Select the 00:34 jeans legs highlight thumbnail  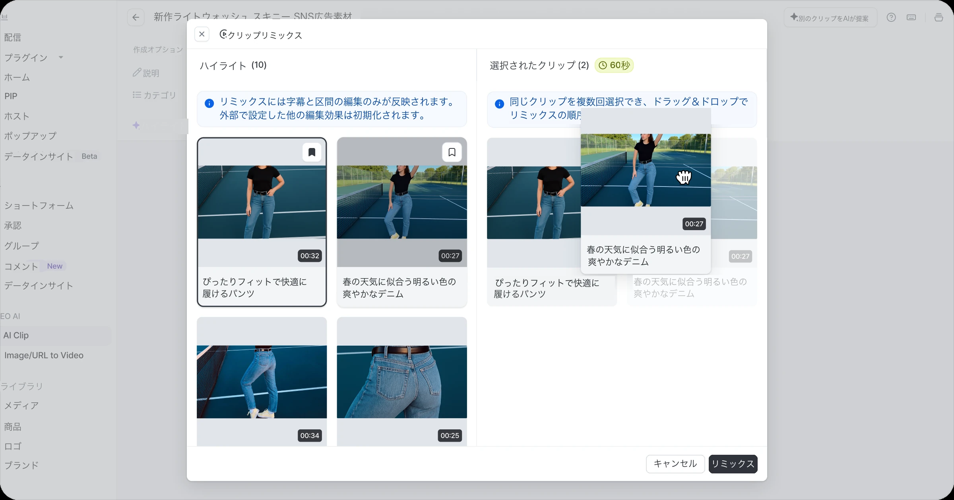point(262,382)
